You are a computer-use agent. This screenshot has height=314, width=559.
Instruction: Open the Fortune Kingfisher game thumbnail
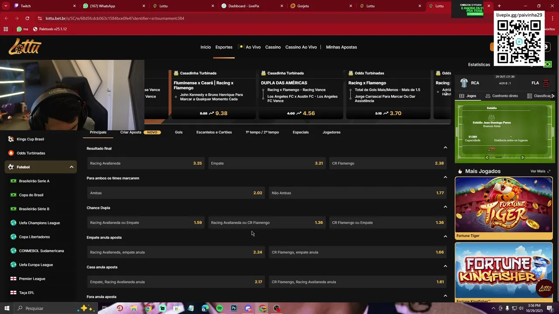click(504, 270)
